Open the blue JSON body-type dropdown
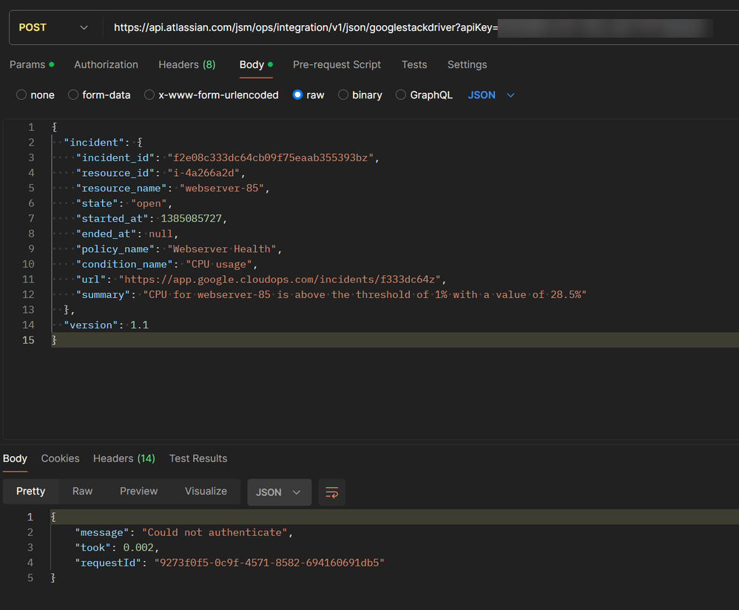 tap(490, 95)
